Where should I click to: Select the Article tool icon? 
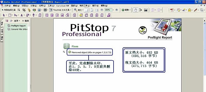pyautogui.click(x=19, y=10)
